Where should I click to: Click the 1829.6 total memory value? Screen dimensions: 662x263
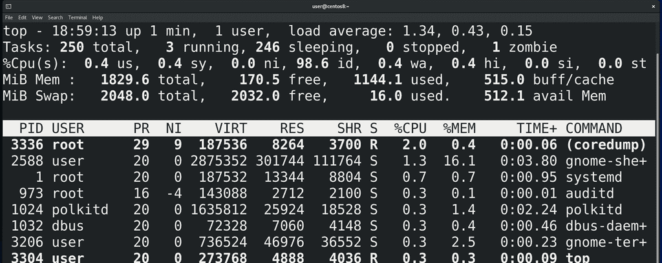[x=125, y=79]
